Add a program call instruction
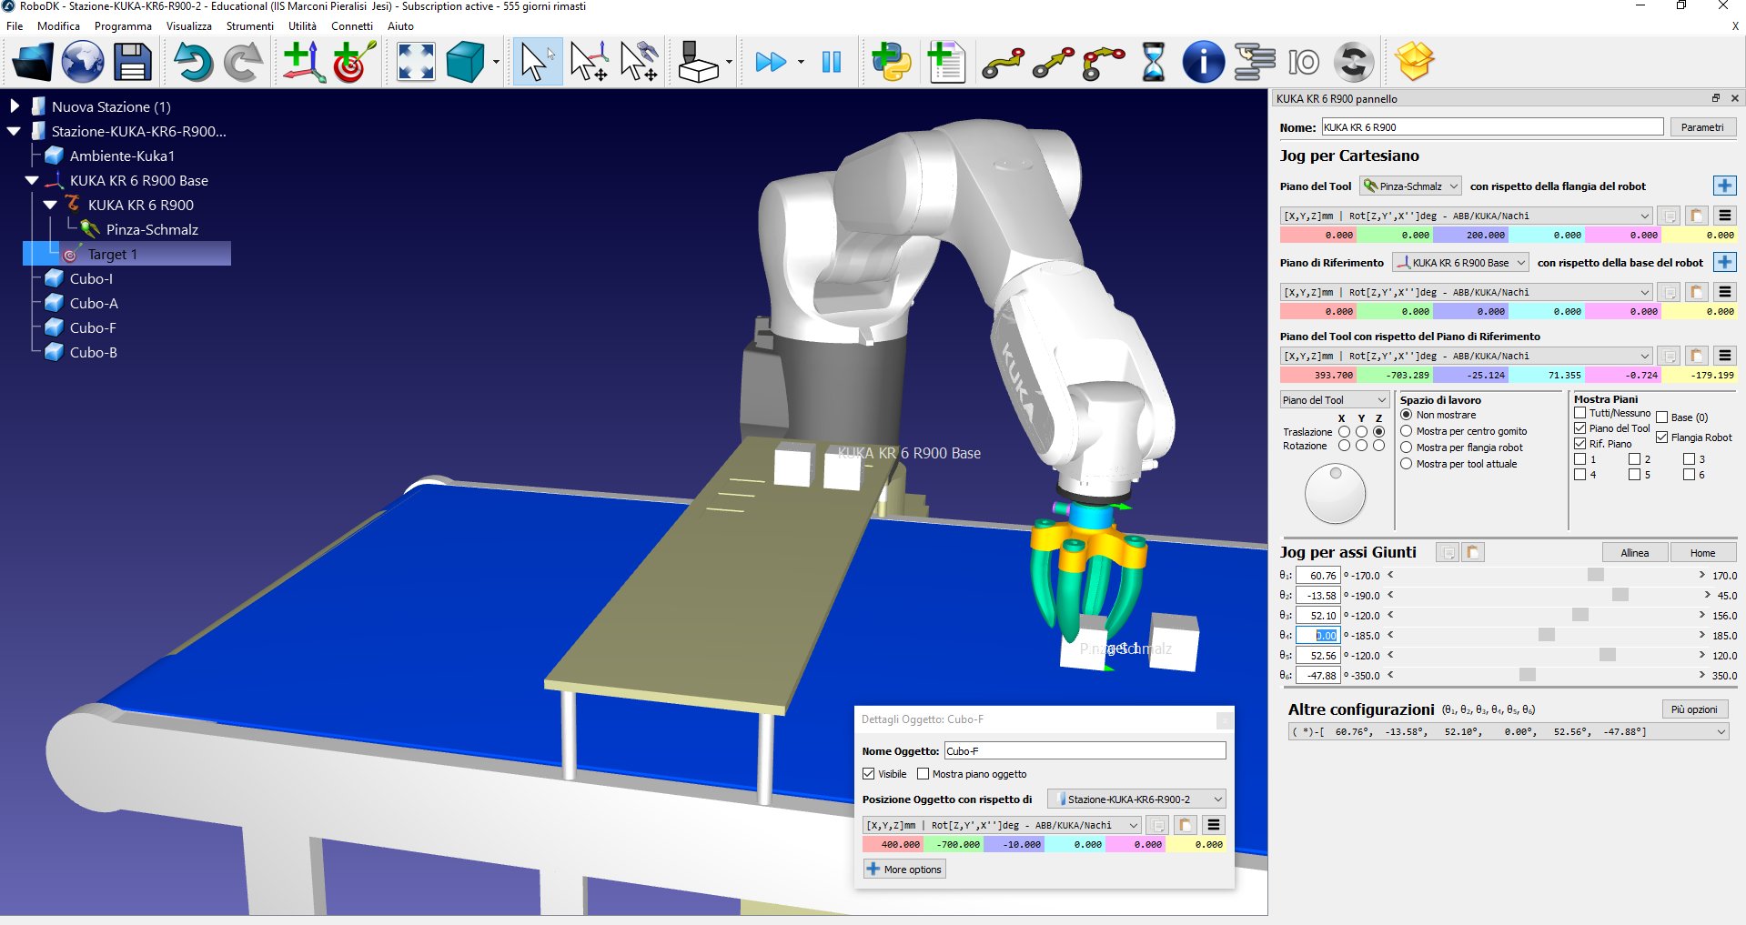Screen dimensions: 1746x925 coord(1255,62)
